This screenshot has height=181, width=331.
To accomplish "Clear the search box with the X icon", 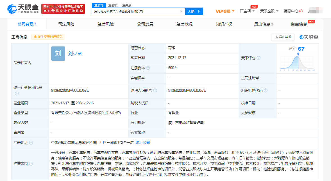I will (181, 11).
